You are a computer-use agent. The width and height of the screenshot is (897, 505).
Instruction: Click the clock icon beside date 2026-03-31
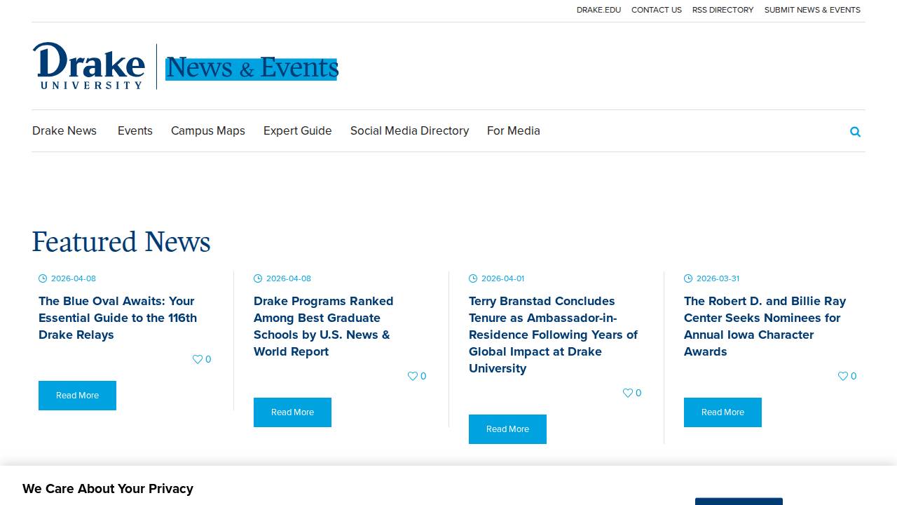(688, 278)
